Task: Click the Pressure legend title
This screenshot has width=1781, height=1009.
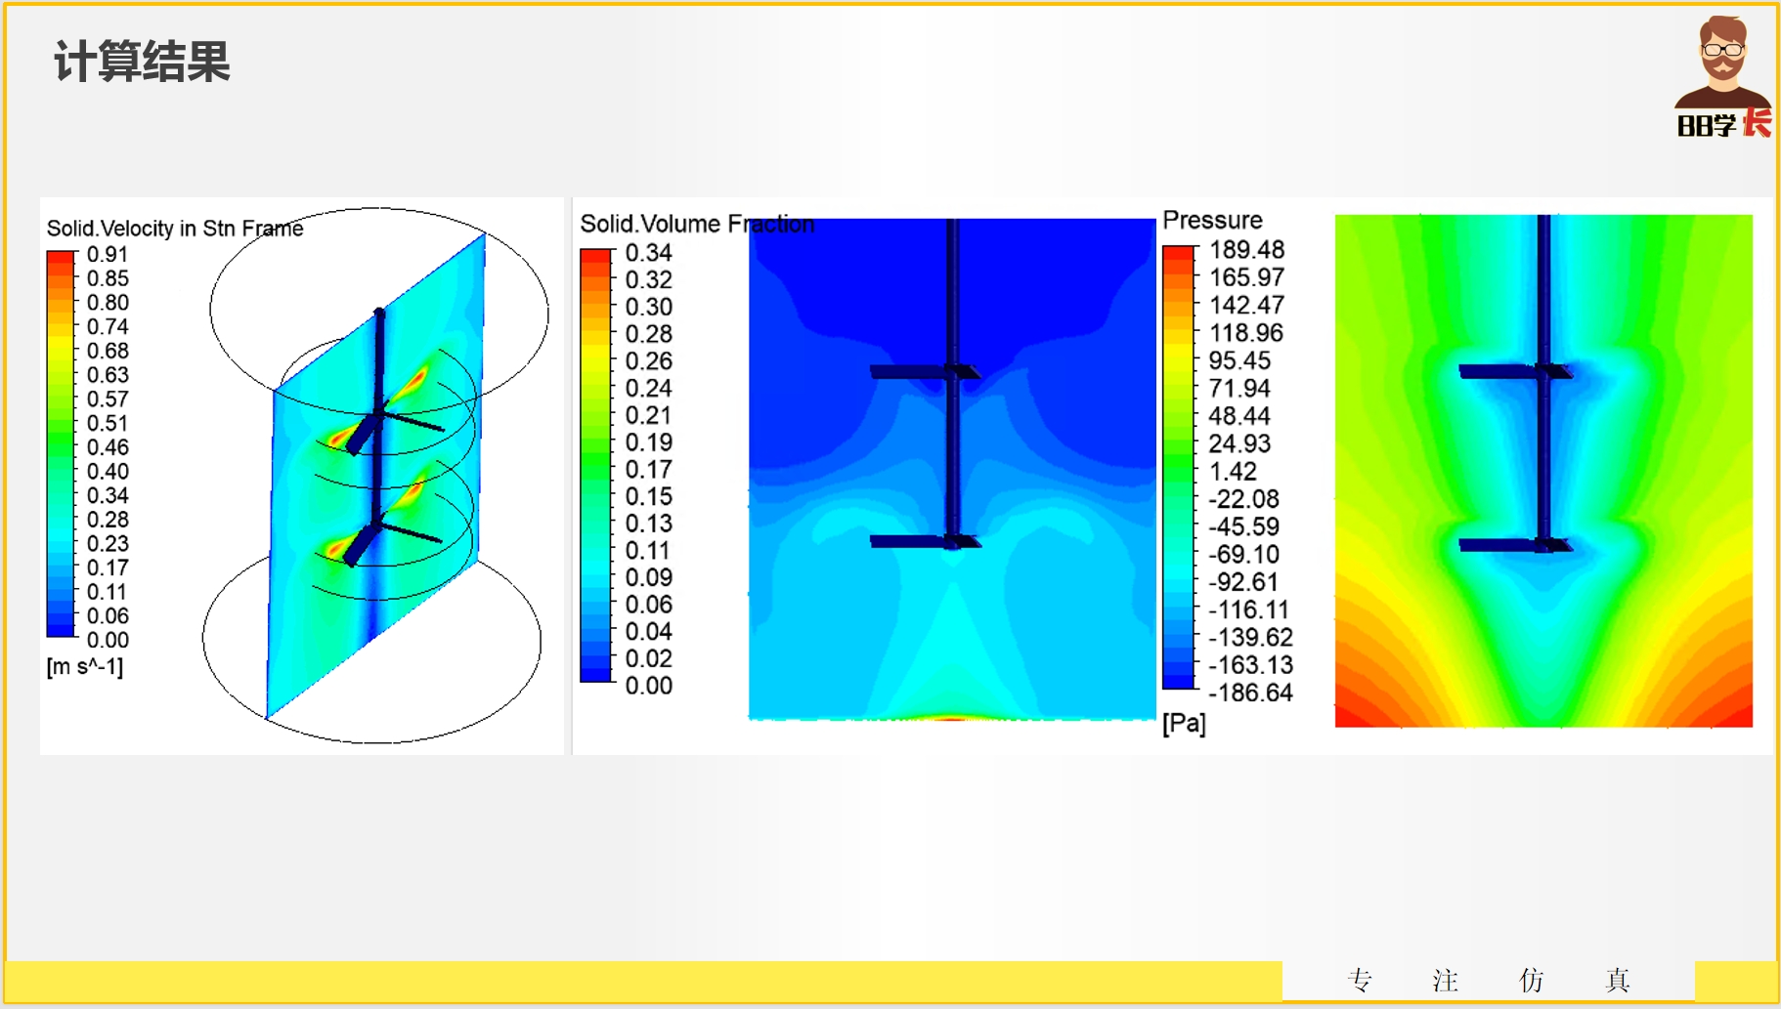Action: click(x=1212, y=221)
